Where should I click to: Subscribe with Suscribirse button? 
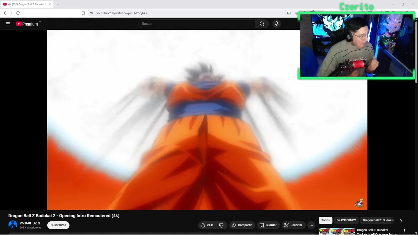tap(58, 225)
